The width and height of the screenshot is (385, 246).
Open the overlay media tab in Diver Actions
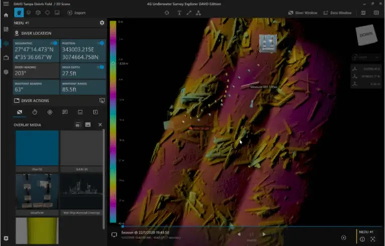coord(20,112)
